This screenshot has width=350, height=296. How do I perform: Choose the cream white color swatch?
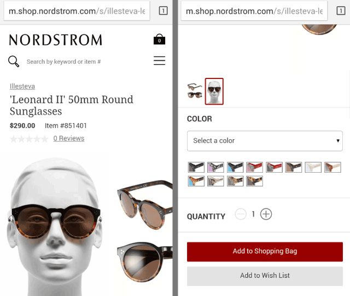(x=313, y=167)
